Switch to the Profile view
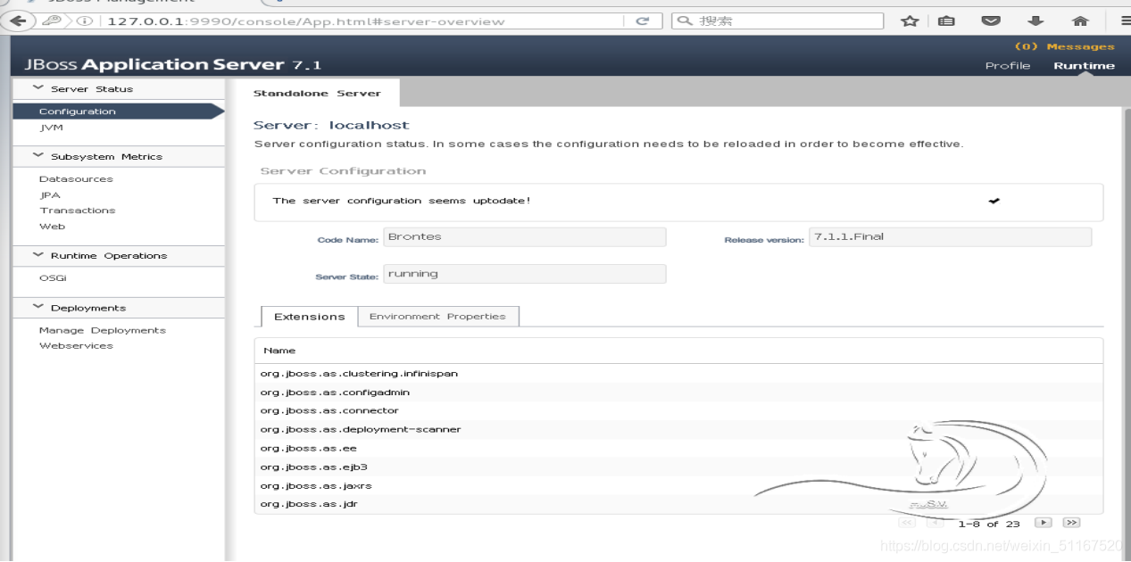Screen dimensions: 1131x562 [1007, 65]
